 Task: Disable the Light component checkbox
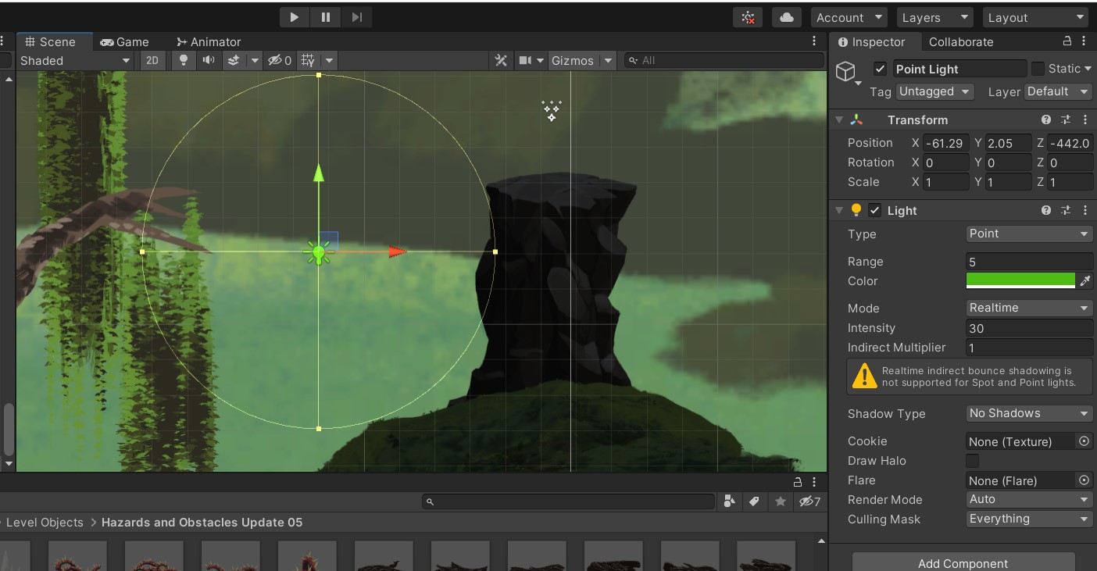[875, 210]
